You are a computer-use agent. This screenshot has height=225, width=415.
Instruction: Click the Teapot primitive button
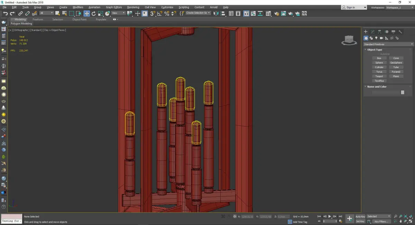[x=379, y=76]
